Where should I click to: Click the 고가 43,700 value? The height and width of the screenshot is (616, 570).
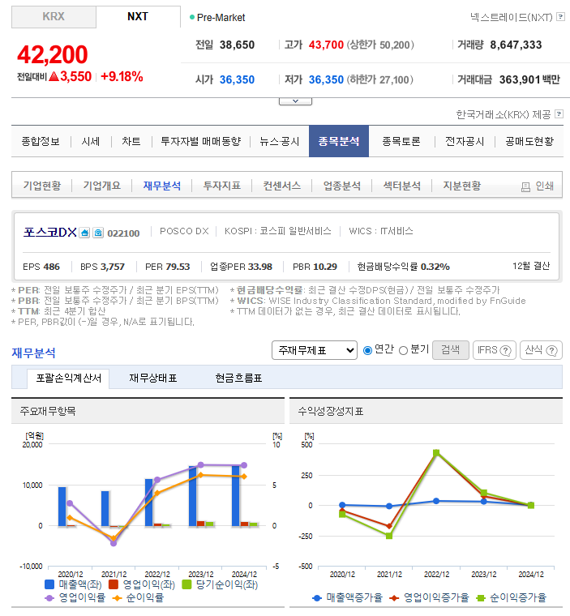click(x=326, y=45)
